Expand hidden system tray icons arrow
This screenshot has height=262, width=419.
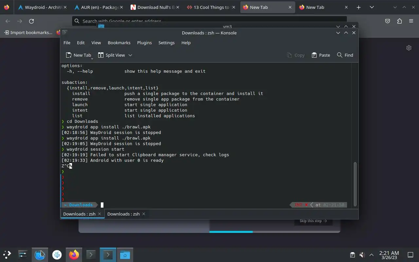(x=372, y=255)
